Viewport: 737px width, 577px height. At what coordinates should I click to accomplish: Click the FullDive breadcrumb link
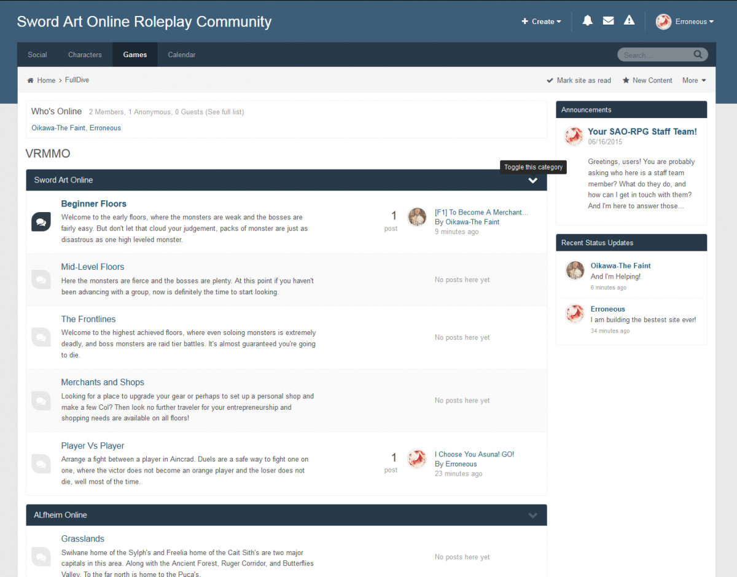[x=77, y=80]
